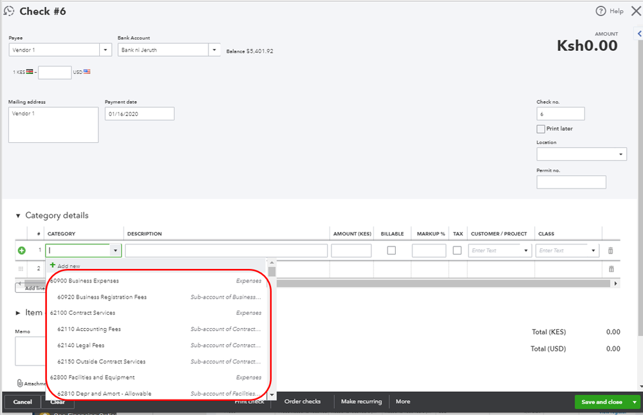The image size is (643, 415).
Task: Click Order checks link
Action: [303, 401]
